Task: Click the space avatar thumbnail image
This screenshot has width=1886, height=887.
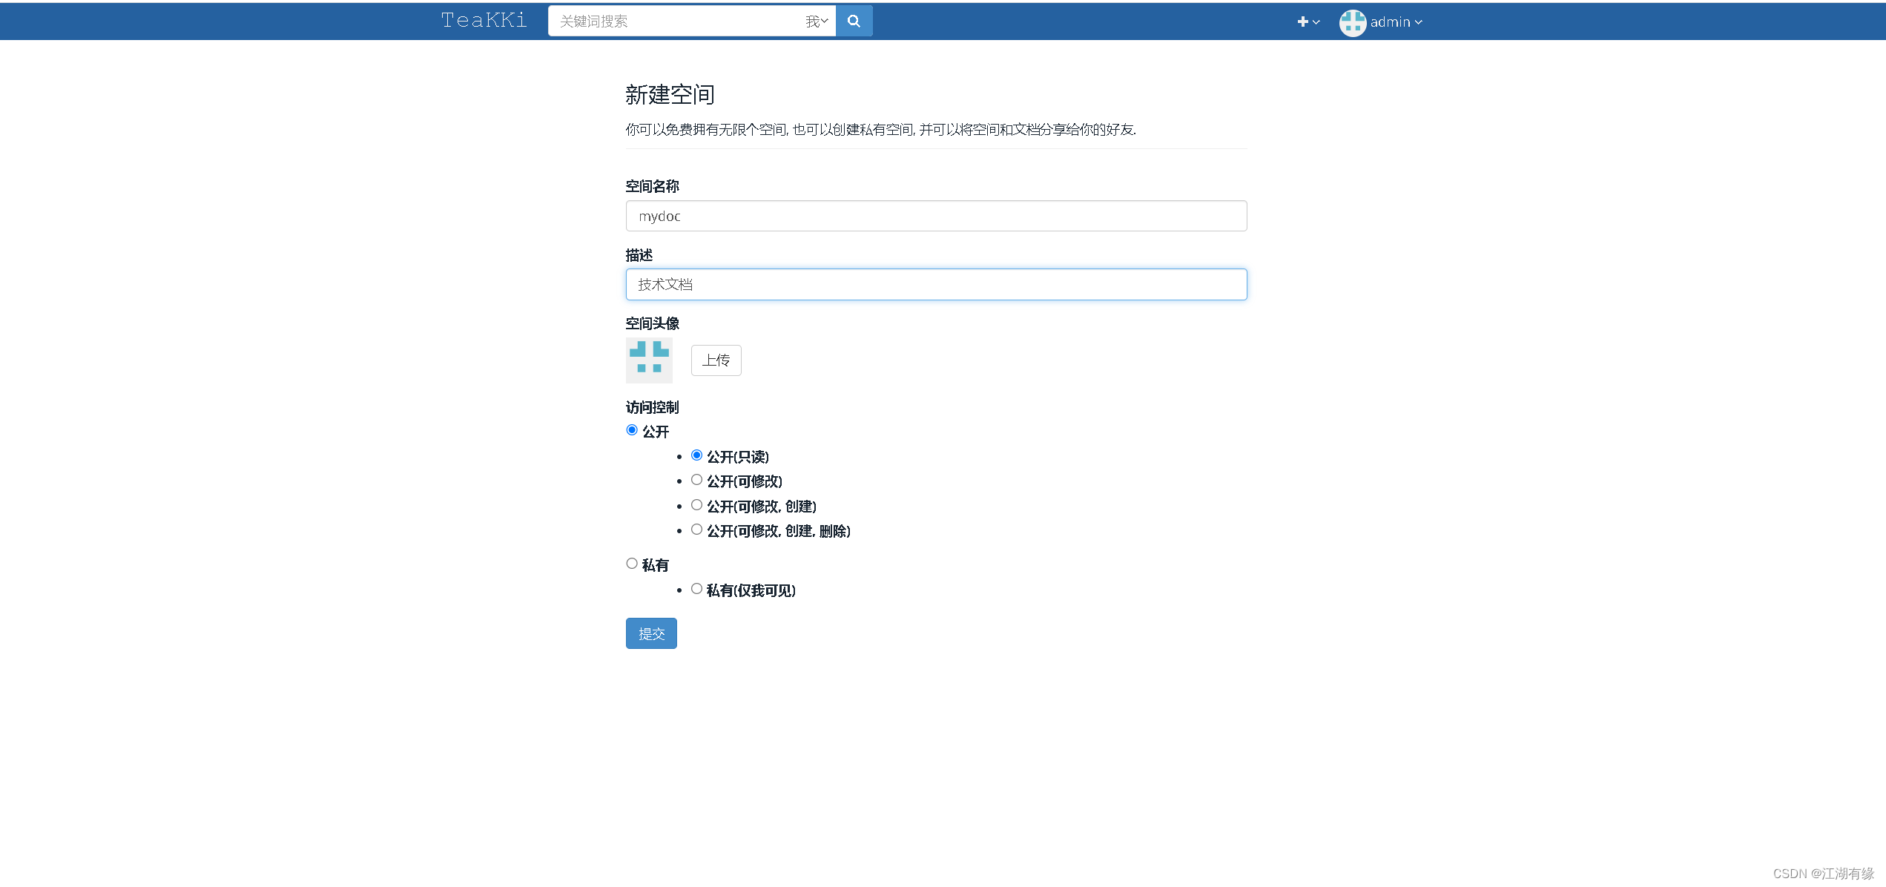Action: [x=649, y=360]
